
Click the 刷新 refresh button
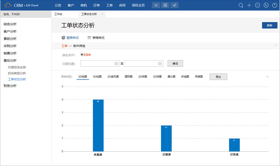coord(269,25)
